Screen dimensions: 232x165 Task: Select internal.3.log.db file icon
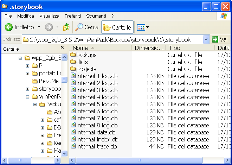[73, 90]
